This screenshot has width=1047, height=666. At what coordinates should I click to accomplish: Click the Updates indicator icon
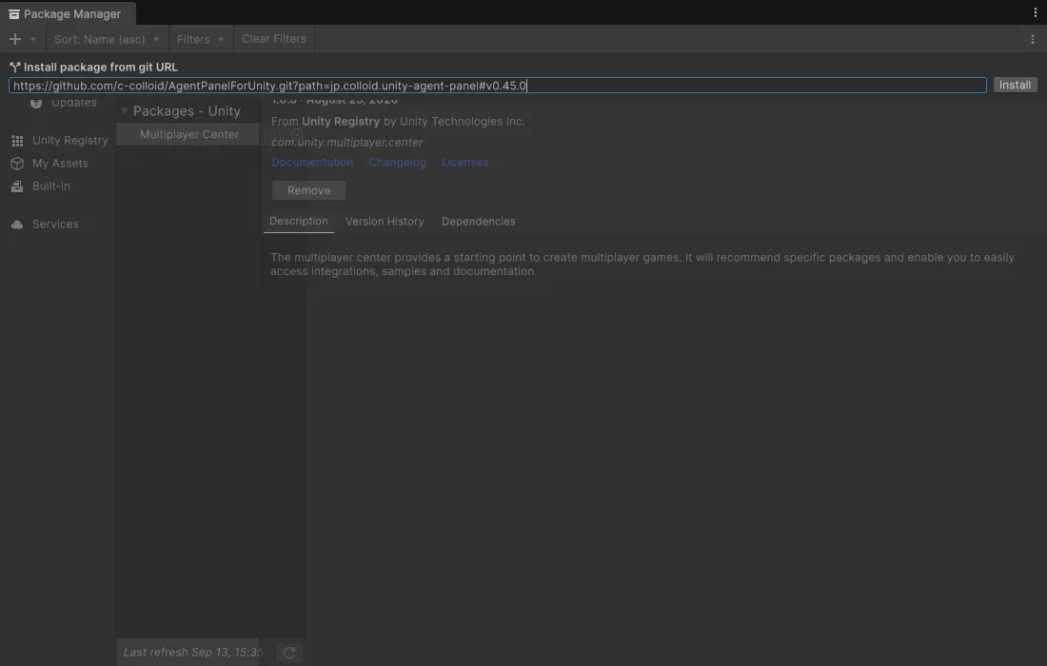point(36,103)
